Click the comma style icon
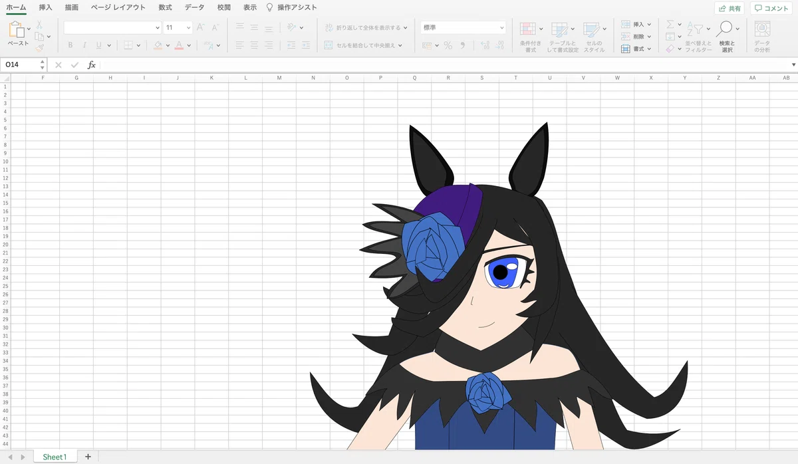Image resolution: width=798 pixels, height=464 pixels. pos(463,45)
